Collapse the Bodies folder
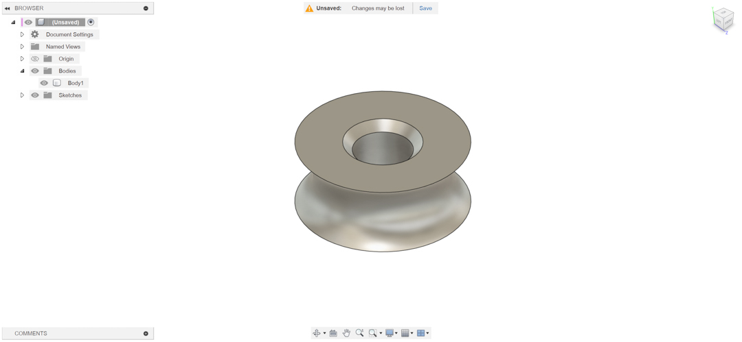 (x=22, y=71)
